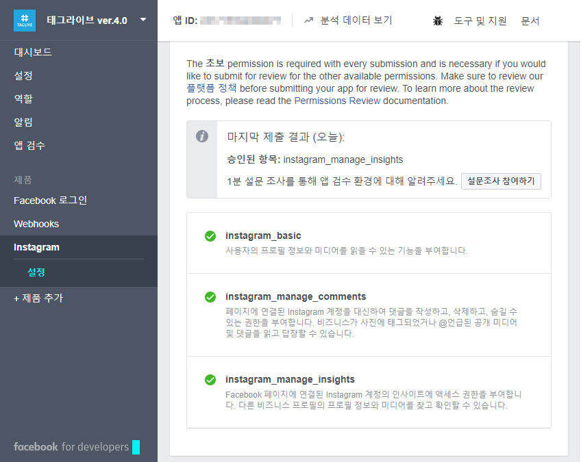Open the app selector dropdown arrow
This screenshot has width=581, height=462.
(143, 20)
